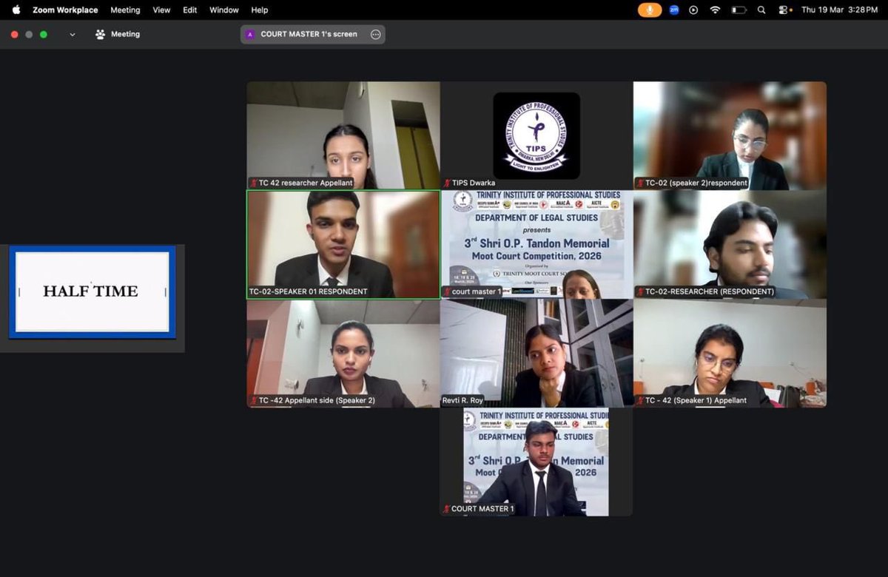Open Spotlight search from the menu bar
888x577 pixels.
[761, 10]
